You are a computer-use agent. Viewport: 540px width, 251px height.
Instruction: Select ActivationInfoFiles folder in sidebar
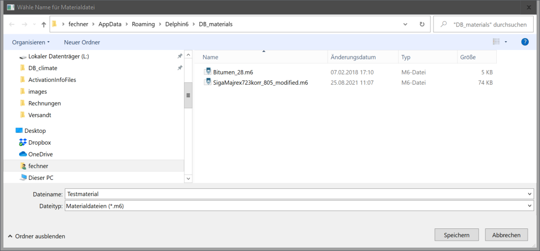click(52, 80)
